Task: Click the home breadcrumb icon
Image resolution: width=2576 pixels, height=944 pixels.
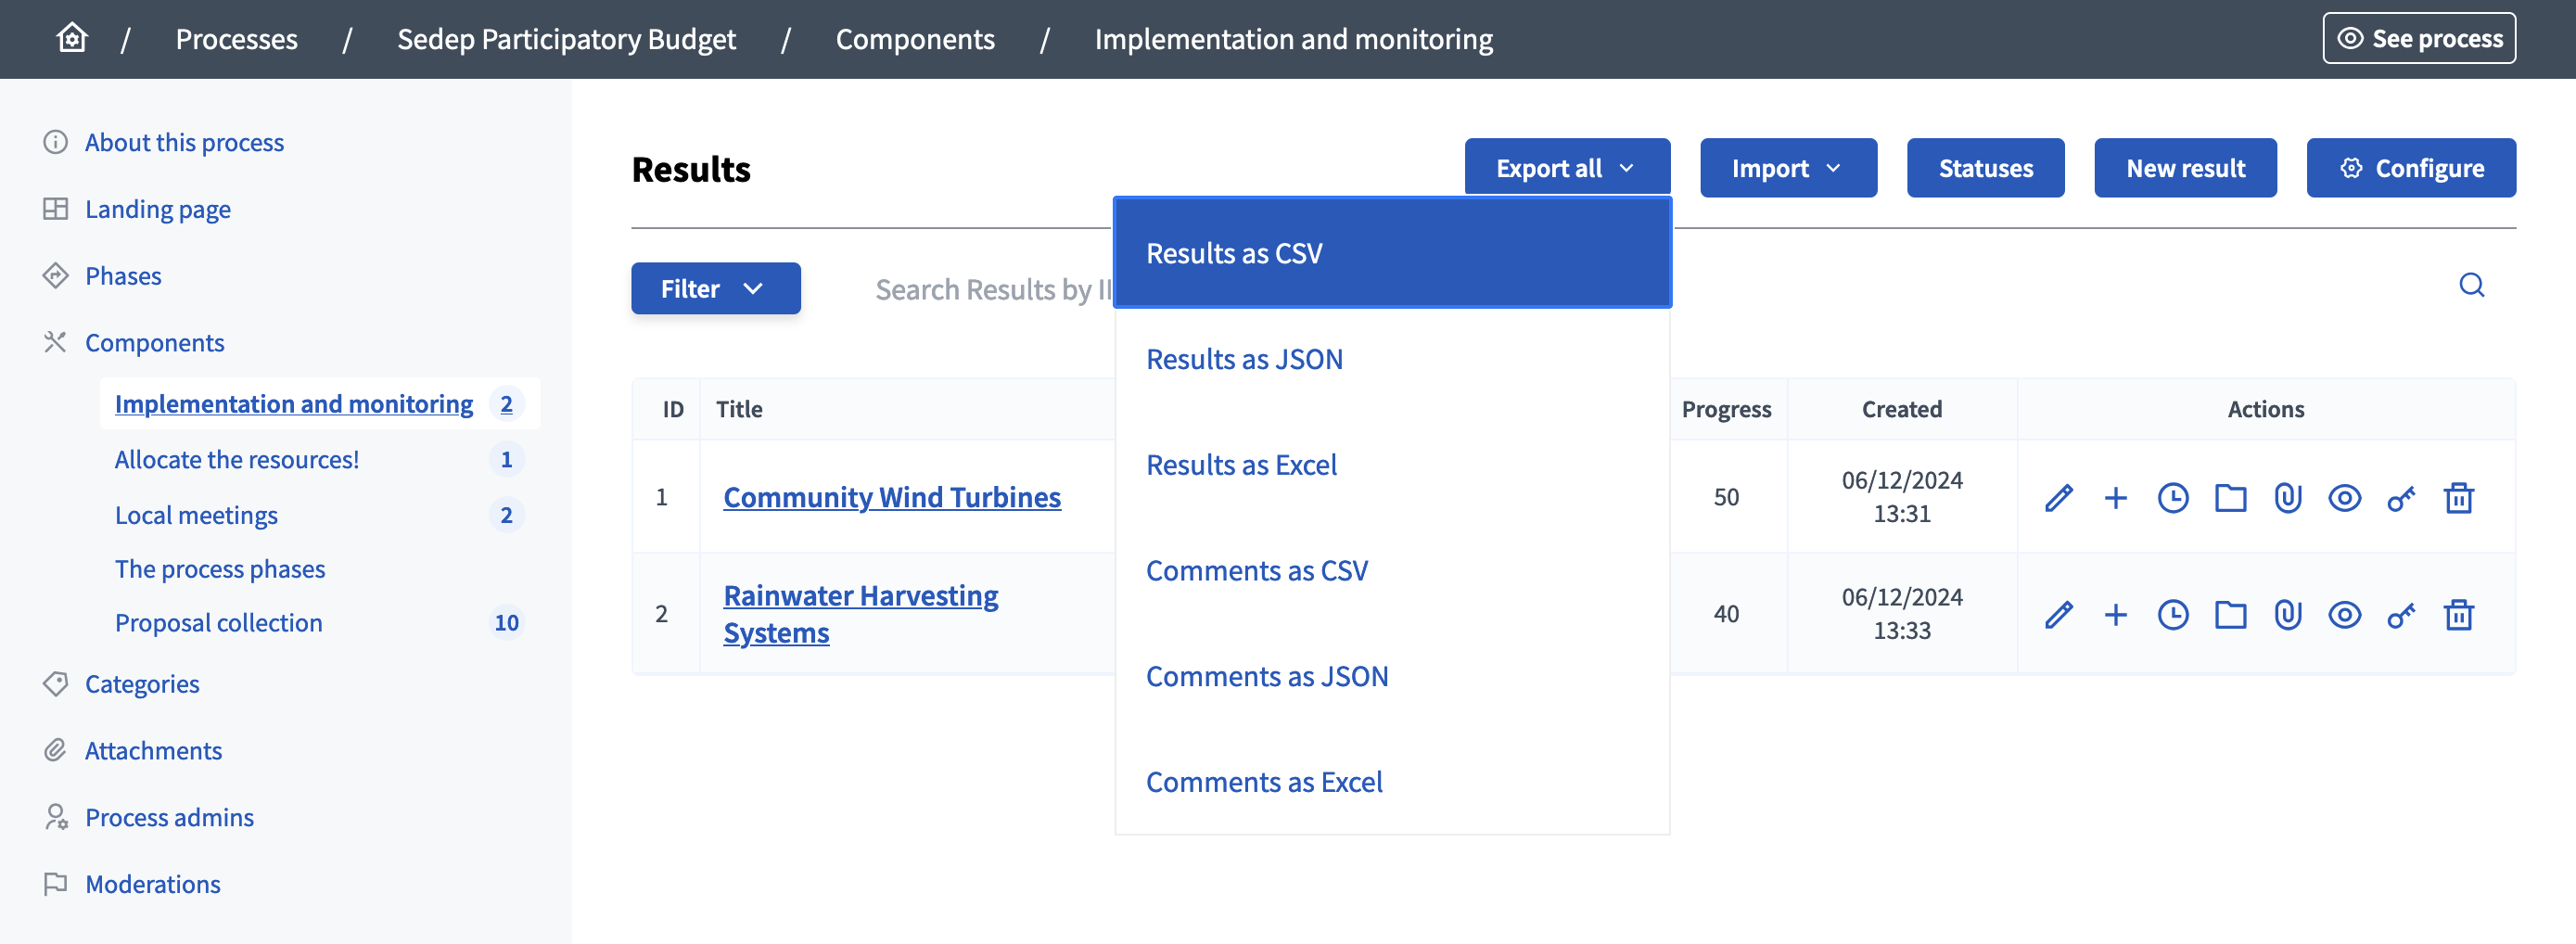Action: (71, 37)
